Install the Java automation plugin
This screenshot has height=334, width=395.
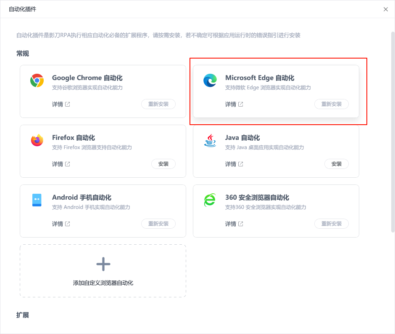pos(336,164)
